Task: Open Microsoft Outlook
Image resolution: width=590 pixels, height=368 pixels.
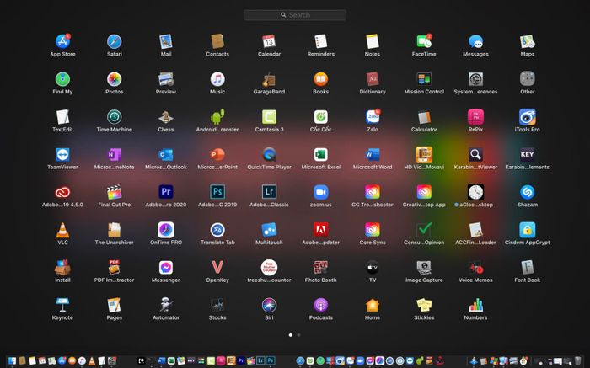Action: coord(166,154)
